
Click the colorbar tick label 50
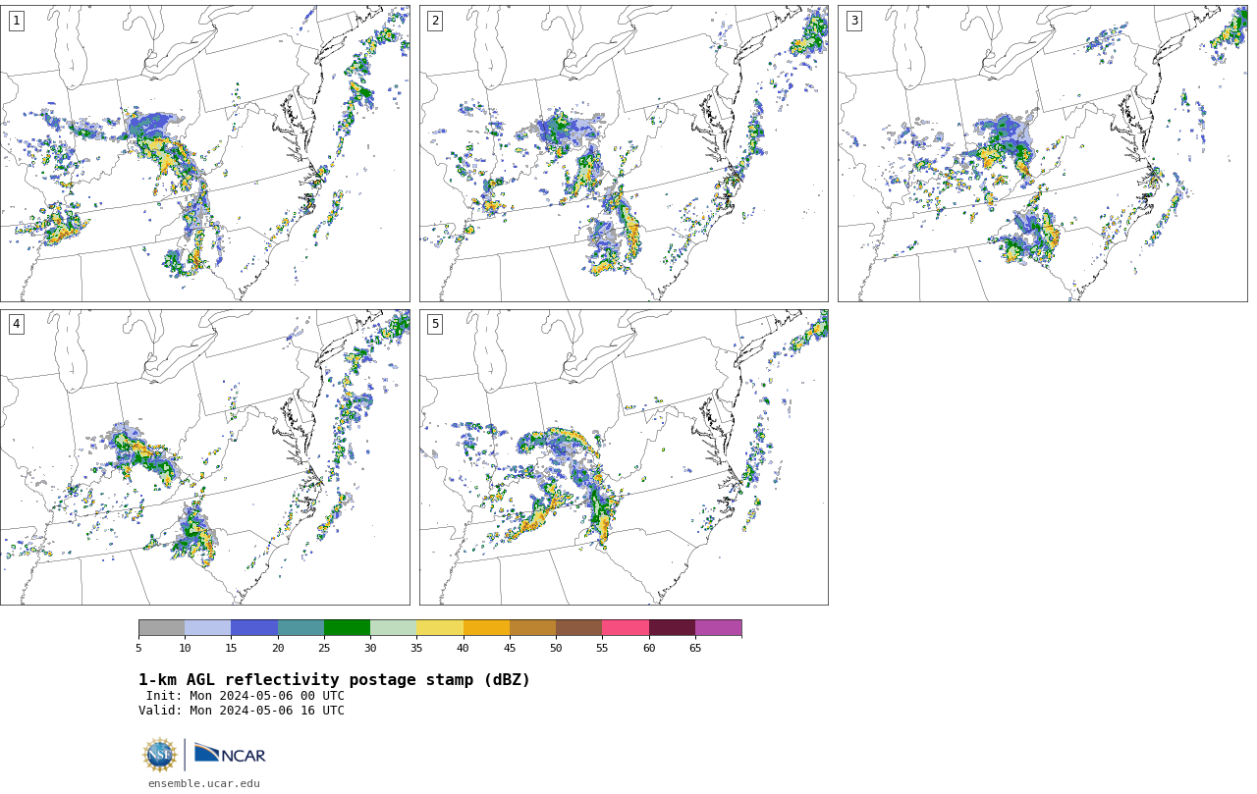tap(556, 648)
